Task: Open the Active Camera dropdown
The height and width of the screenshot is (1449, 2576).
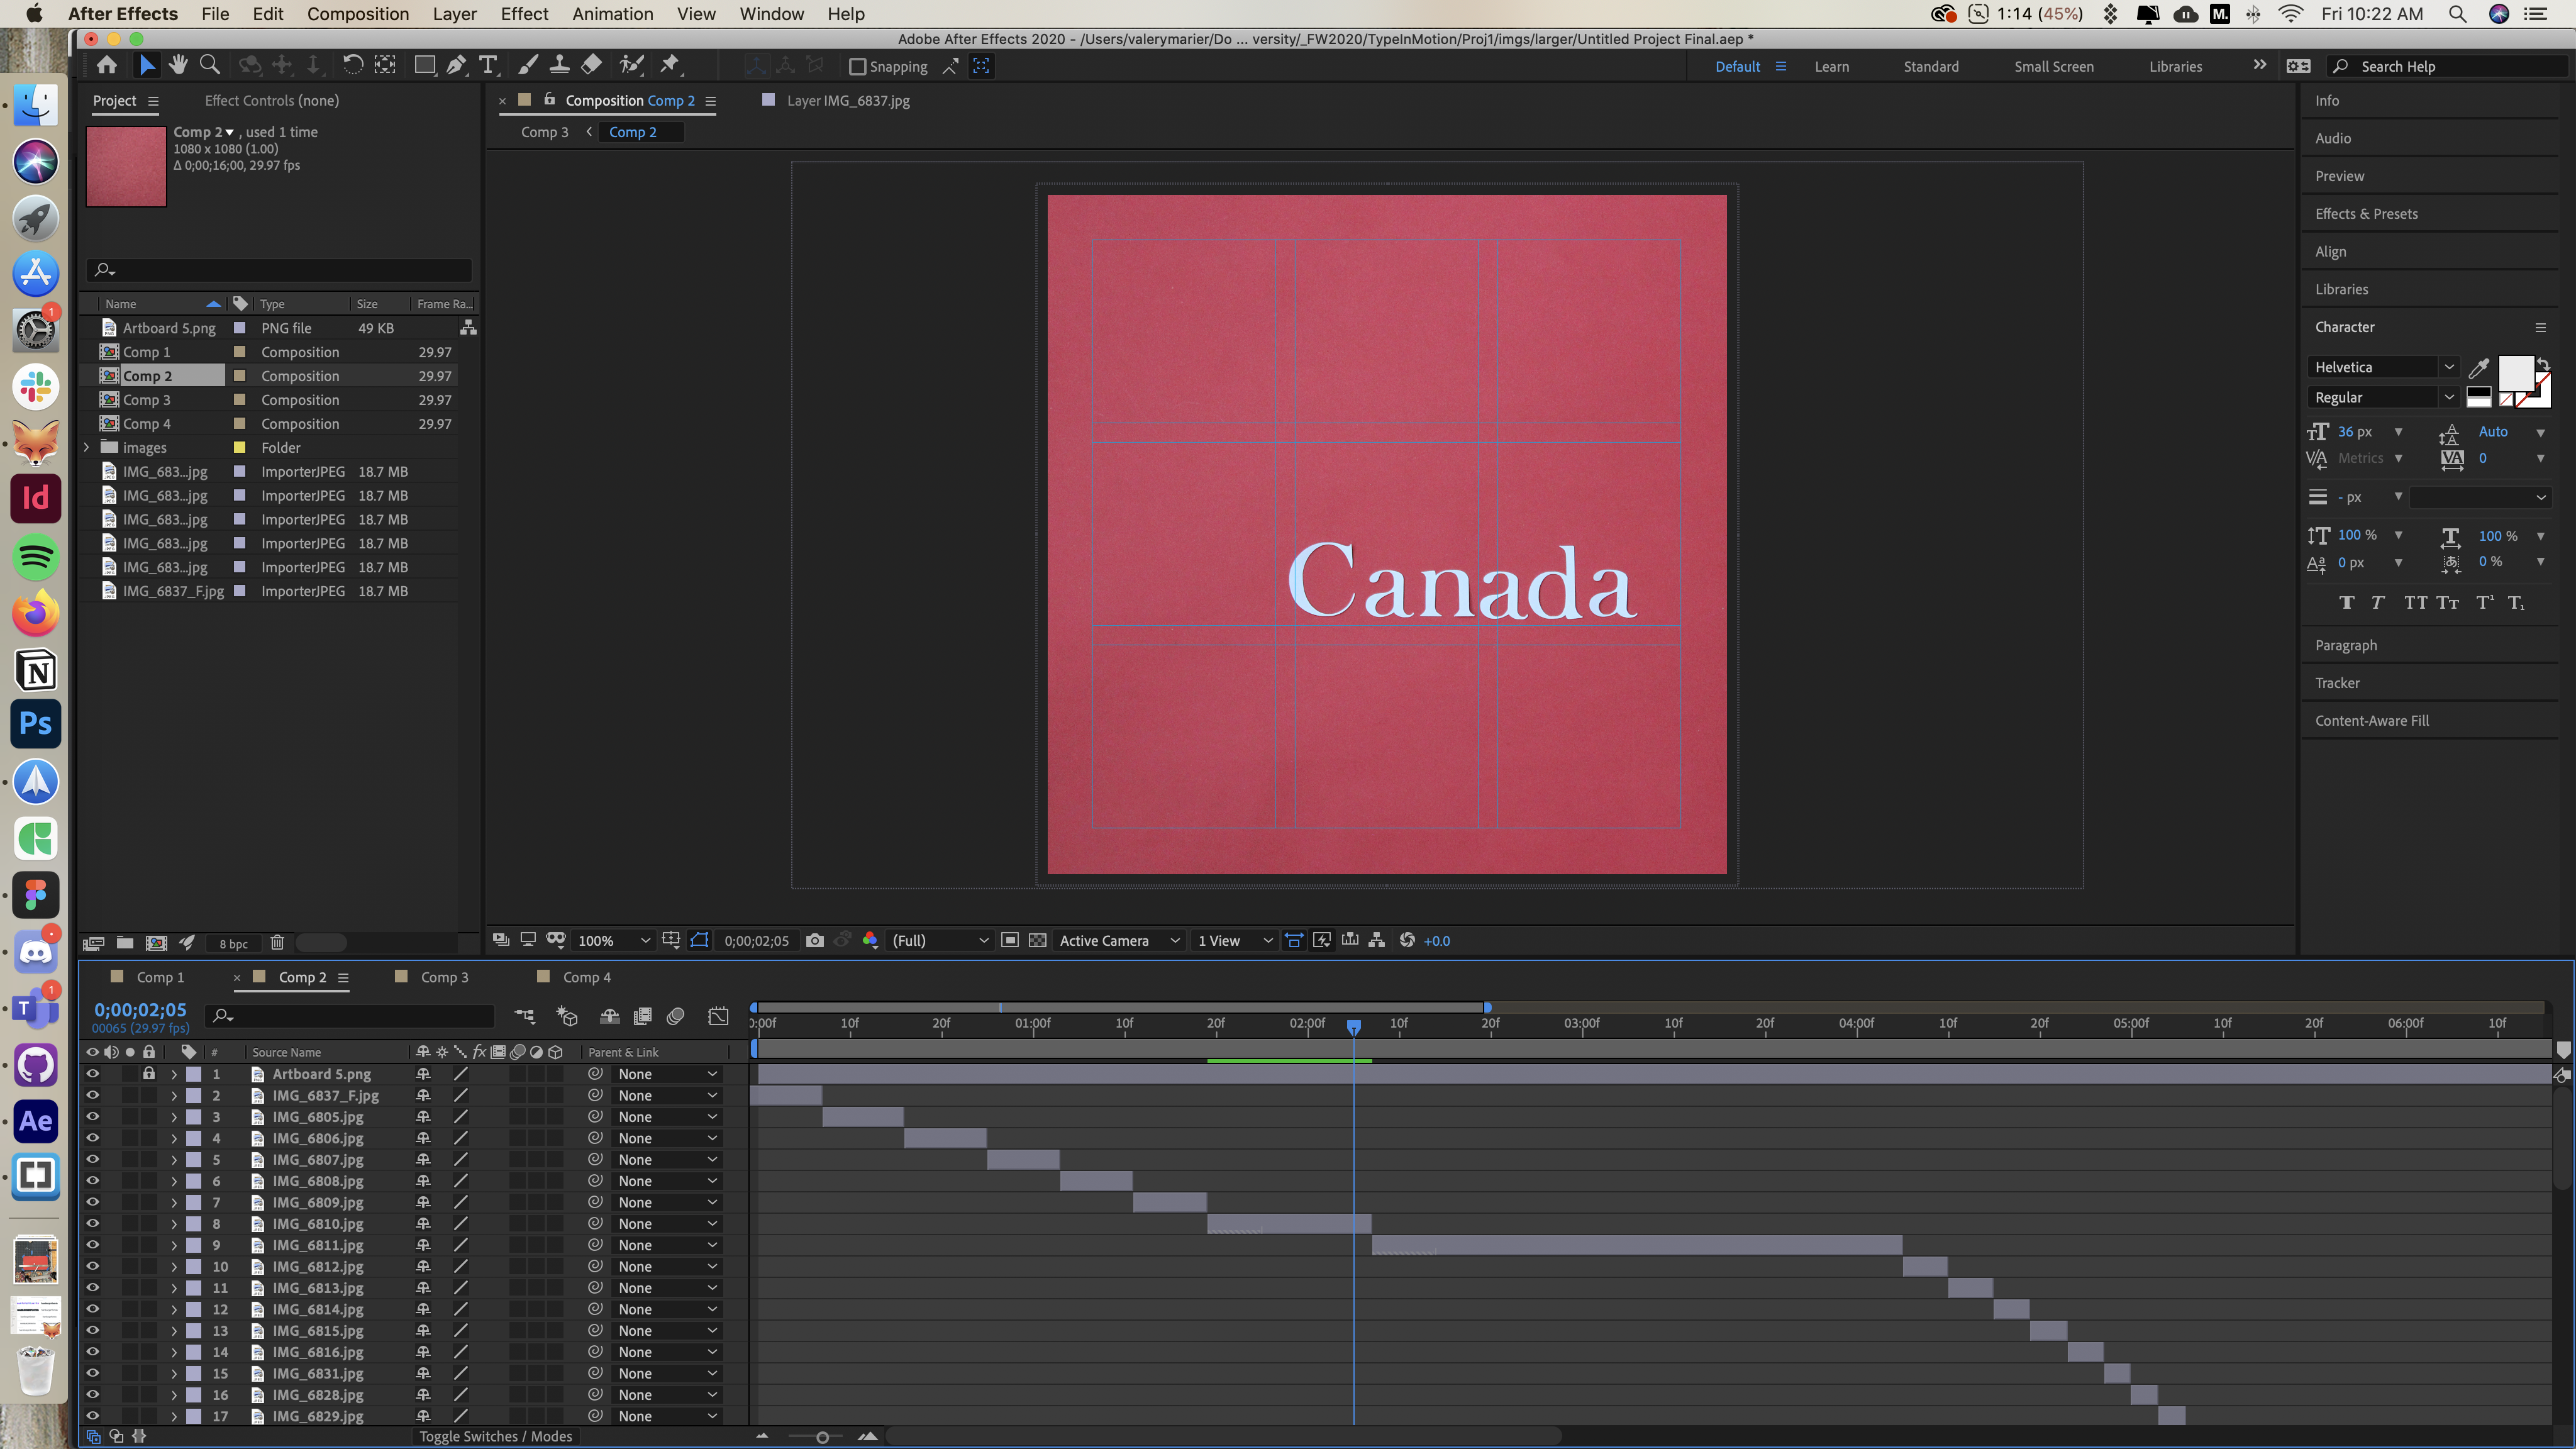Action: coord(1119,940)
